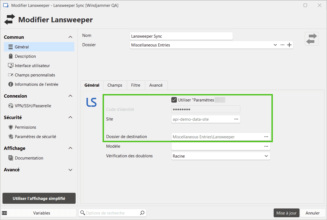Expand the Avancé sidebar section
This screenshot has height=220, width=327.
[x=70, y=170]
